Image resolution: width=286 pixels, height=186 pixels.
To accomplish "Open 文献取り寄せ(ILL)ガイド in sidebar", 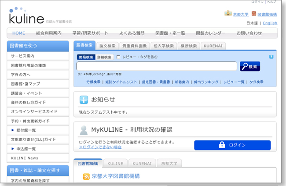I will pyautogui.click(x=38, y=139).
